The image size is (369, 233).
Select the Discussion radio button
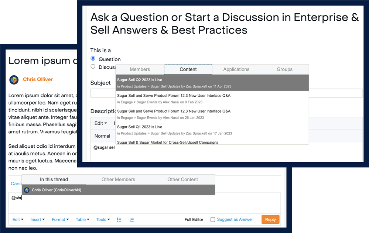coord(93,67)
